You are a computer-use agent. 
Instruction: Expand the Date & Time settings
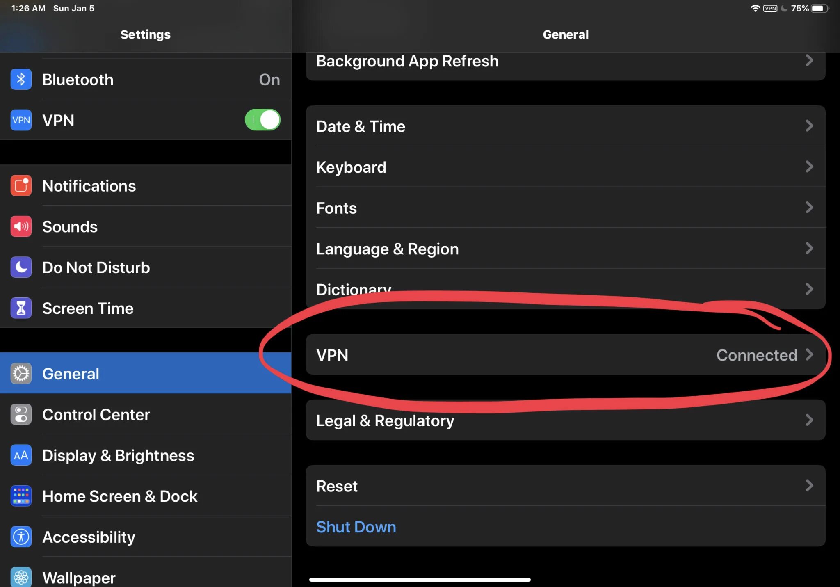[565, 126]
